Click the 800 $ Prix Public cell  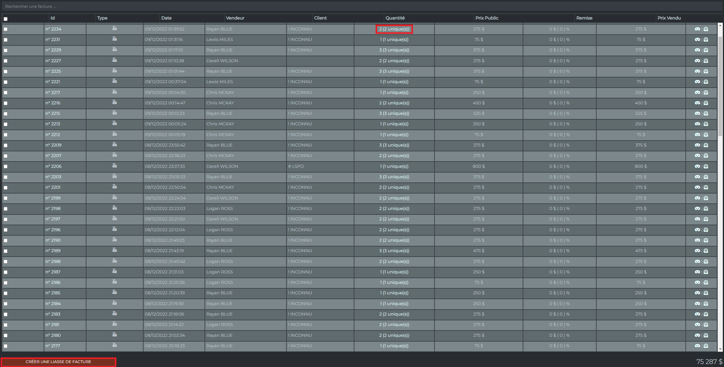[479, 166]
